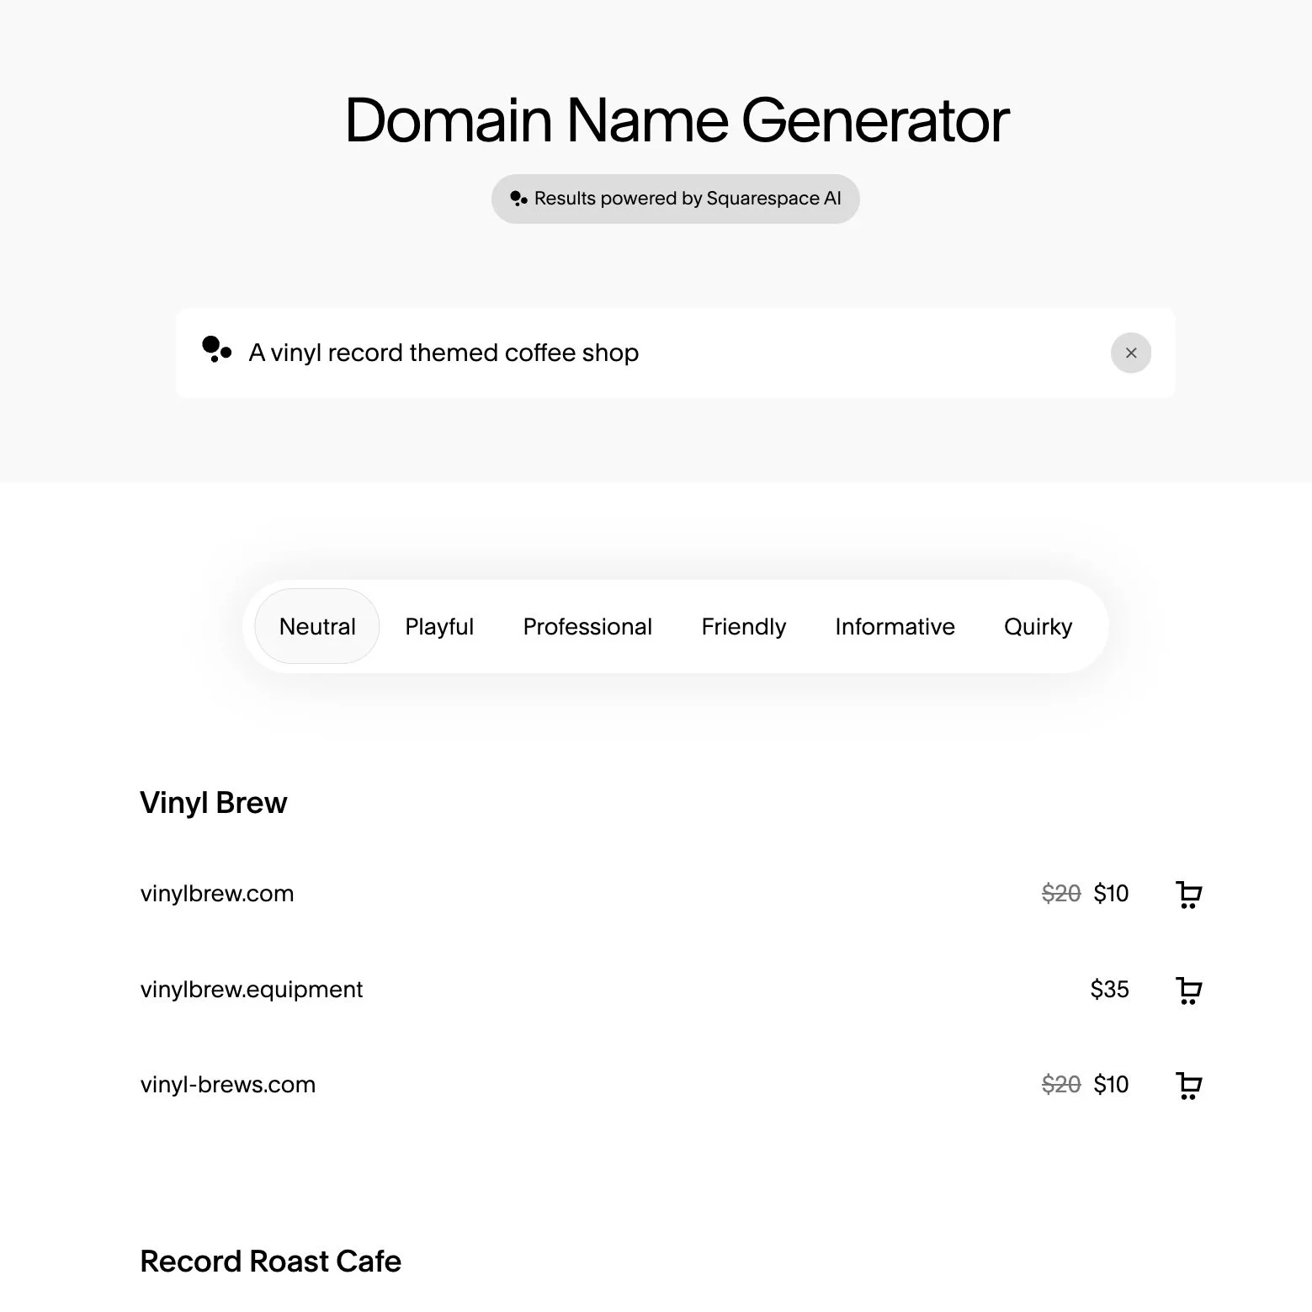Click the Vinyl Brew heading
The height and width of the screenshot is (1312, 1312).
pyautogui.click(x=213, y=803)
